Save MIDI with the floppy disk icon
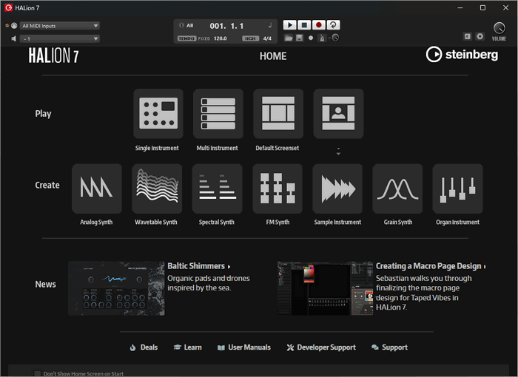 click(299, 38)
